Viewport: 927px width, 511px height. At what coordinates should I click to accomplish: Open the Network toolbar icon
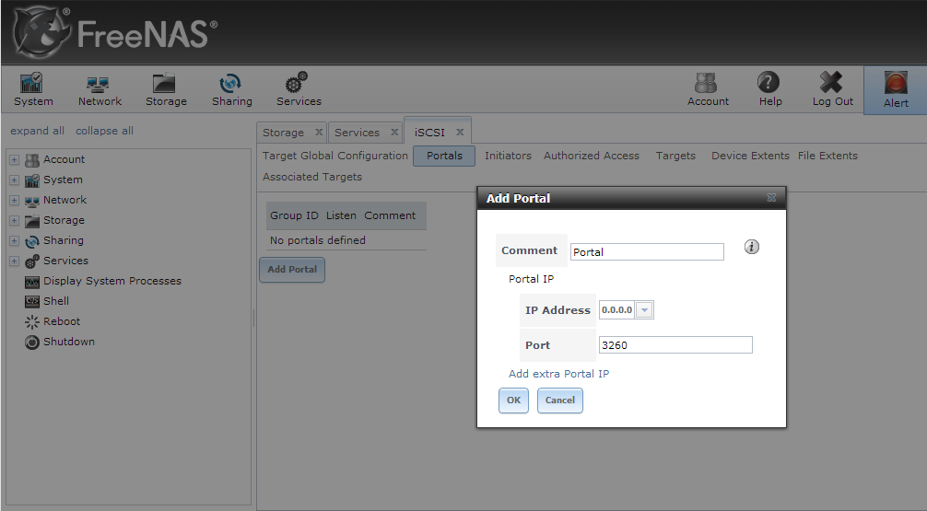98,84
